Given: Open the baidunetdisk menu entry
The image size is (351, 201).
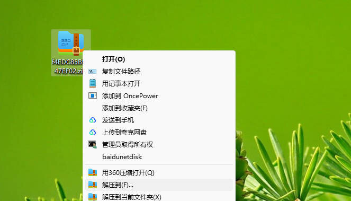Looking at the screenshot, I should 122,157.
